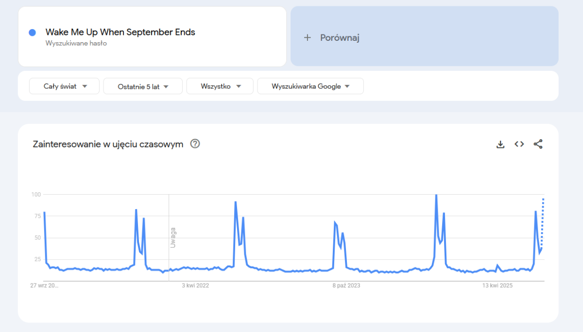Image resolution: width=583 pixels, height=332 pixels.
Task: Click the dotted forecast line at chart end
Action: 543,218
